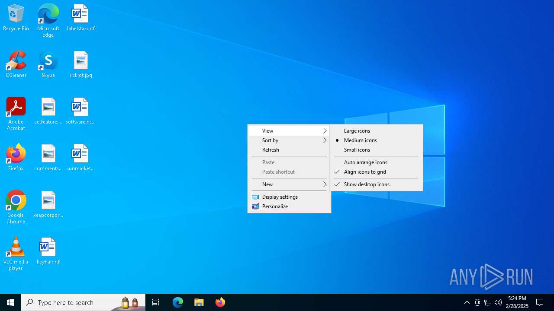
Task: Open File Explorer from the taskbar
Action: click(x=199, y=302)
